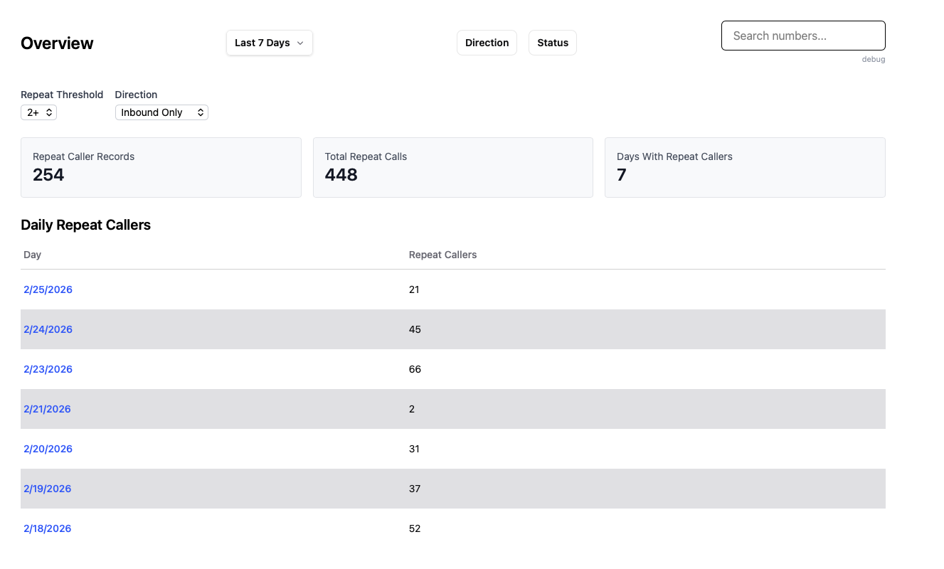Click the small debug link
The width and height of the screenshot is (944, 569).
click(873, 60)
